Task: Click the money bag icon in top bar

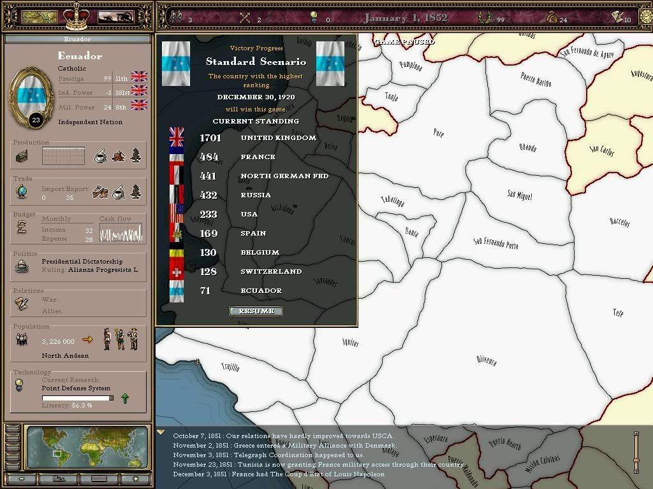Action: tap(552, 18)
